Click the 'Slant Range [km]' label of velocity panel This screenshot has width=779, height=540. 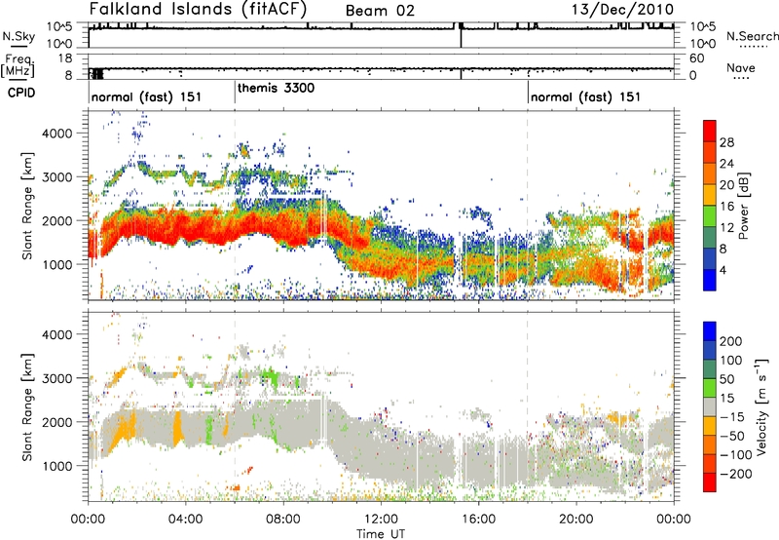[x=27, y=406]
